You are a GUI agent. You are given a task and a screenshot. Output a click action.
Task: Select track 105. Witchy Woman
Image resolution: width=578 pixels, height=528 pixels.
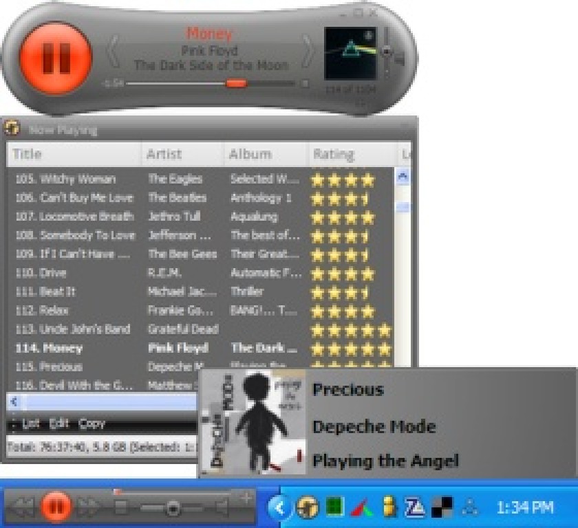[65, 179]
